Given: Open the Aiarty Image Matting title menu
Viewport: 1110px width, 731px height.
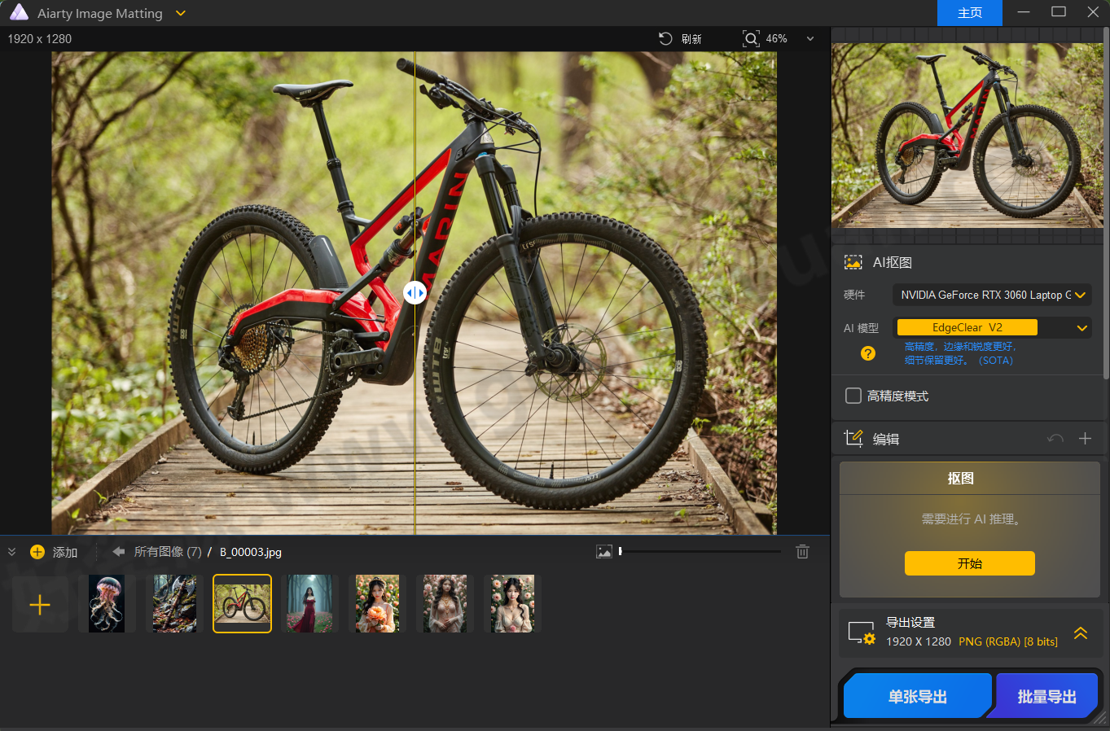Looking at the screenshot, I should pyautogui.click(x=181, y=13).
